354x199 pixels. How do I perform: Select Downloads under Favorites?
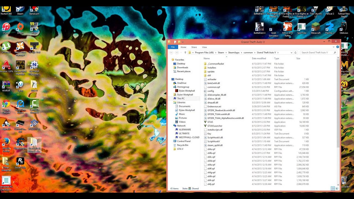point(183,67)
